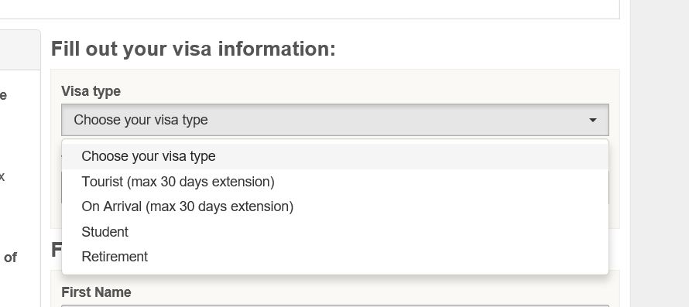Open the "Choose your visa type" combo box
689x307 pixels.
(335, 120)
